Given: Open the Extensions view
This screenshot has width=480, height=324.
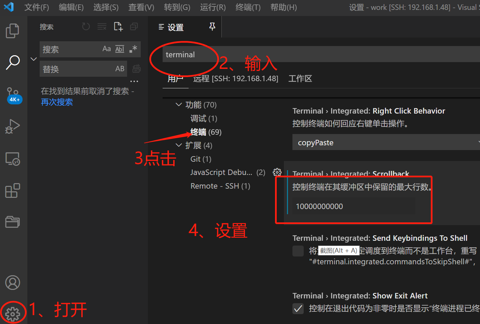Looking at the screenshot, I should click(13, 190).
